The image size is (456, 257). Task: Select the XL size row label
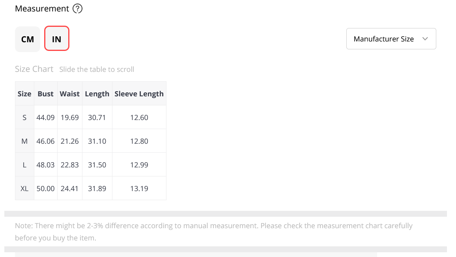coord(24,188)
